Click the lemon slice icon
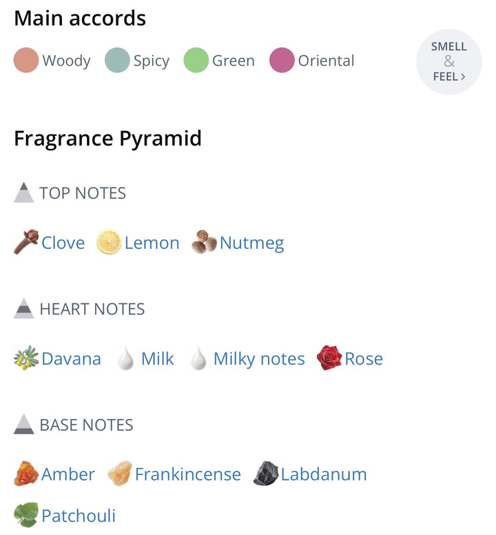496x535 pixels. (x=109, y=242)
